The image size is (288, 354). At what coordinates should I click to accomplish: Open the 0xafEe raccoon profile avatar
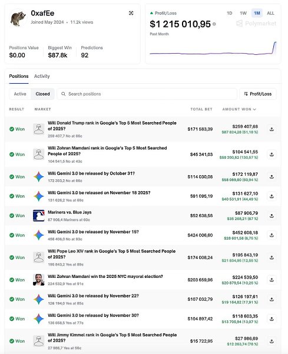point(18,18)
